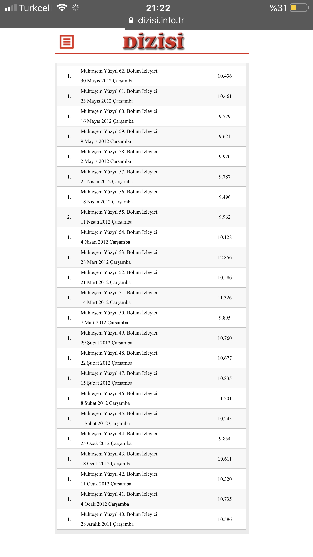Screen dimensions: 313x557
Task: Tap the 12.856 viewer figure
Action: tap(225, 258)
